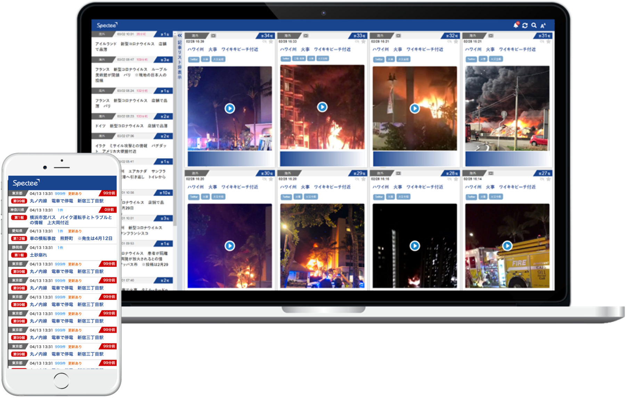Click the font size icon in the header
The image size is (627, 399).
(543, 25)
